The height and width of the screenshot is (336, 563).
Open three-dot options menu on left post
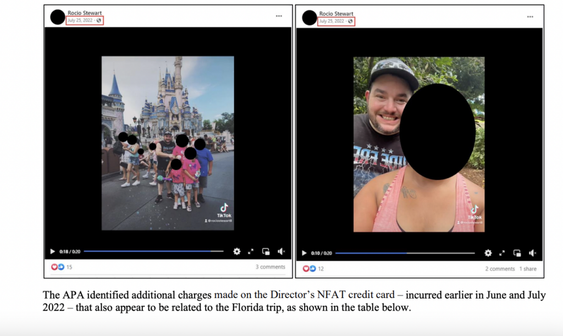[279, 16]
